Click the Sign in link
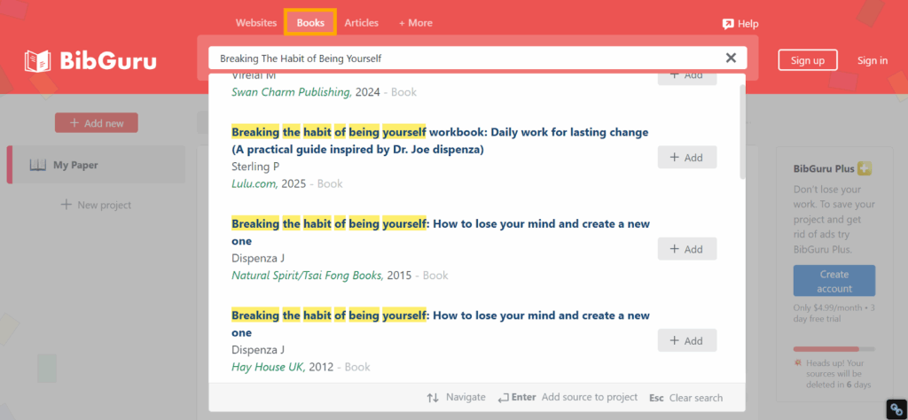Image resolution: width=908 pixels, height=420 pixels. click(x=873, y=60)
